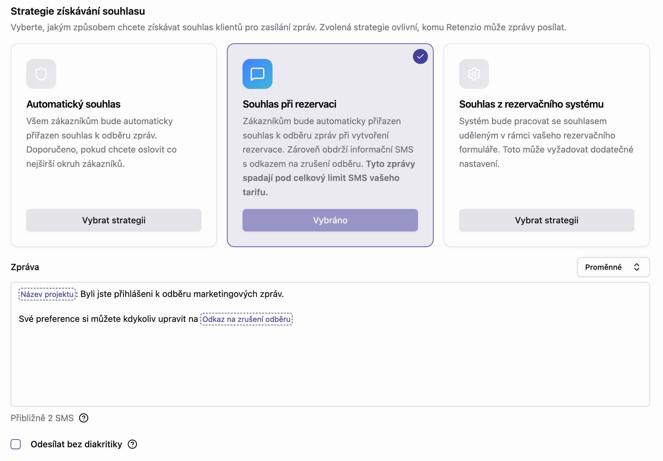Click the shield icon for Automatický souhlas

pyautogui.click(x=41, y=74)
